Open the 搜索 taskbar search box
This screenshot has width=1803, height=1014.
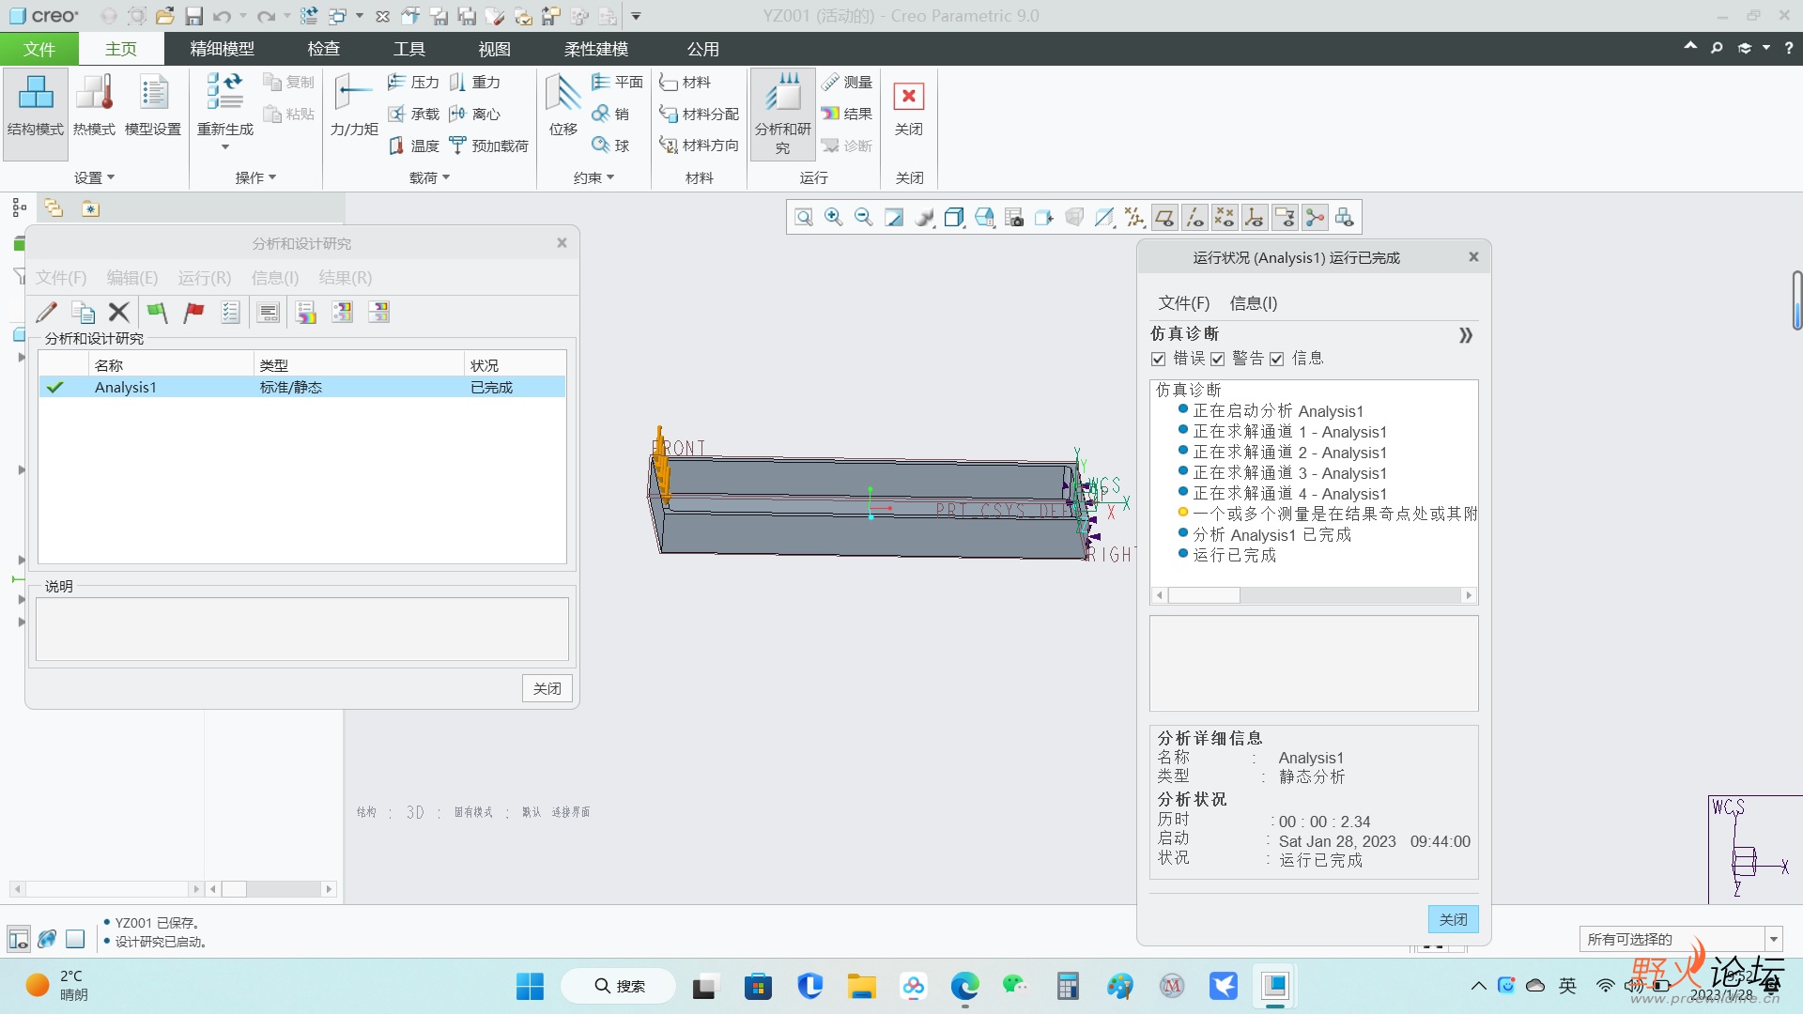click(x=619, y=986)
